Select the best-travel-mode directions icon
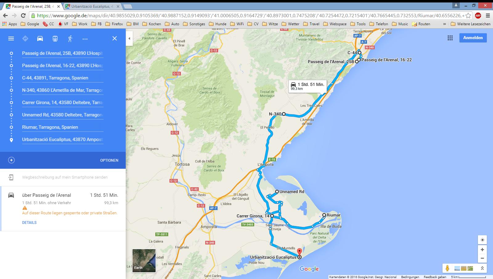Image resolution: width=493 pixels, height=279 pixels. (25, 38)
